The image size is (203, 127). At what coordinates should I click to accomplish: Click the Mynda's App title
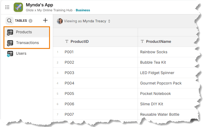(40, 5)
